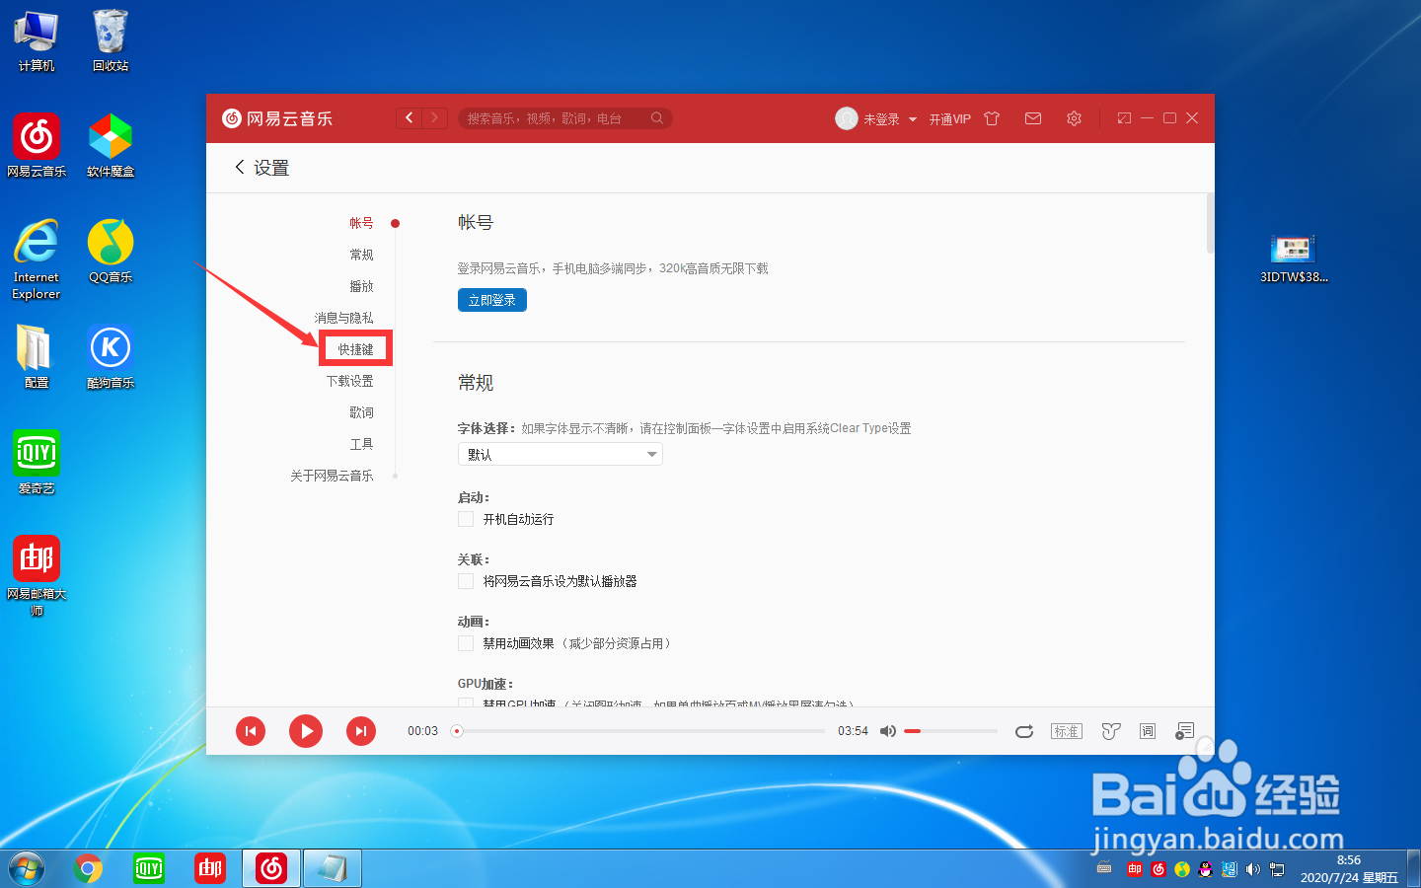Toggle the loop playback mode icon

(1024, 731)
